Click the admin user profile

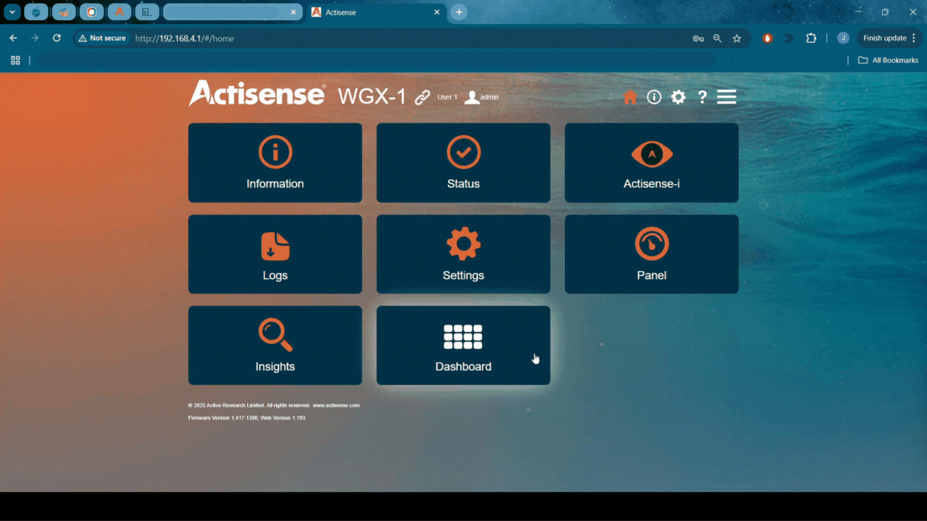(x=482, y=97)
